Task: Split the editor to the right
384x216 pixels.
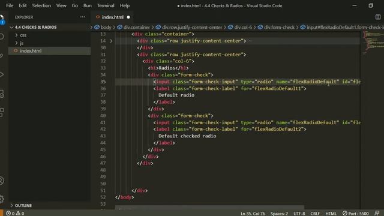Action: pos(377,17)
